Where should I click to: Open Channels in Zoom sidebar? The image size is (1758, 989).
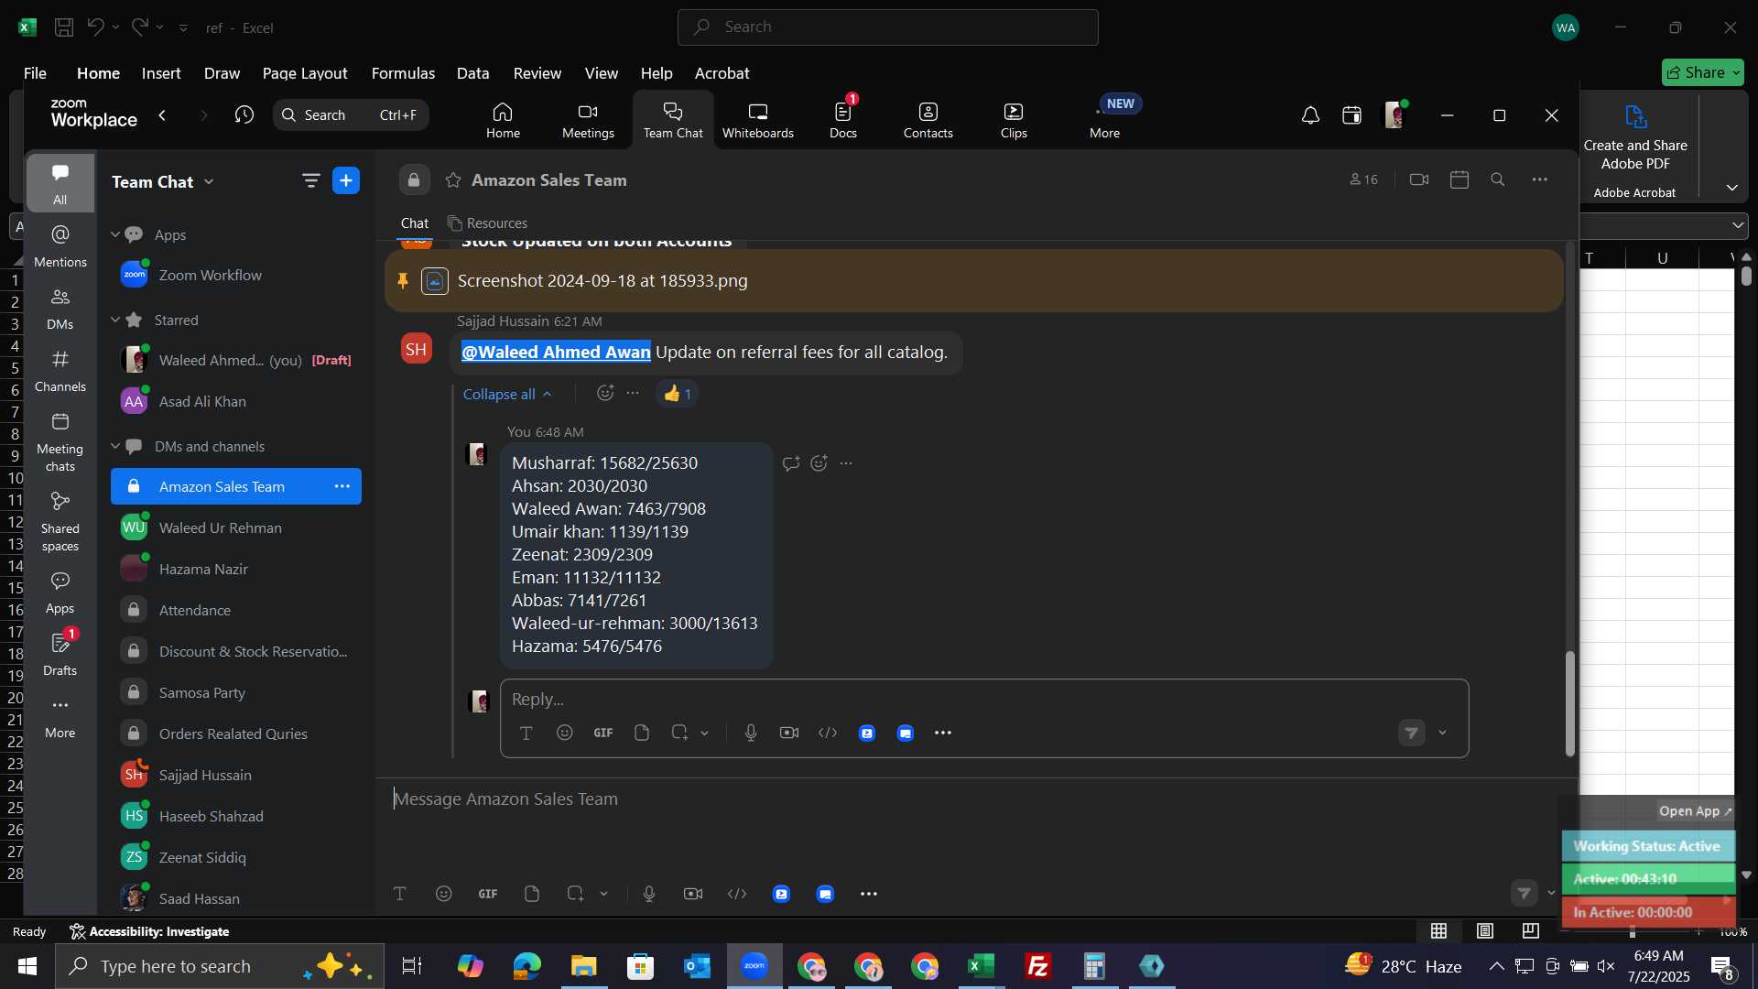tap(60, 372)
